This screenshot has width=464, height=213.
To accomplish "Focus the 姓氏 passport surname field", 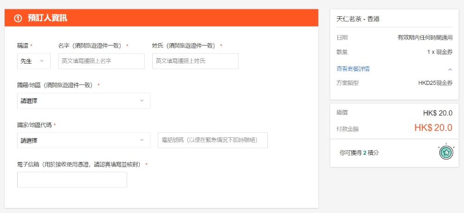I will point(195,61).
